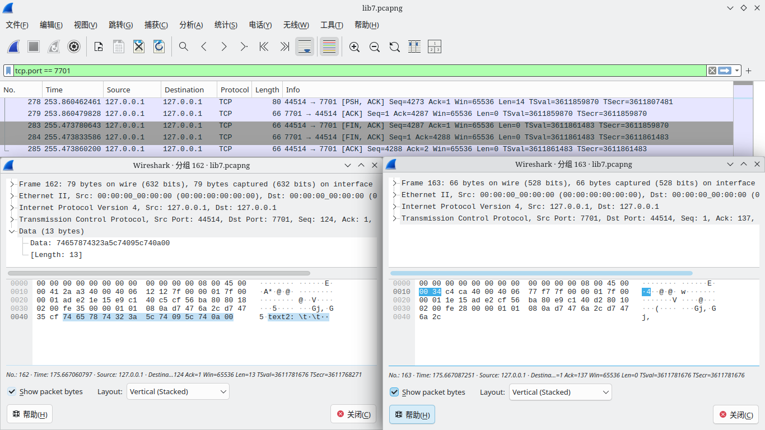Click the resize columns icon
Viewport: 765px width, 430px height.
pos(435,47)
